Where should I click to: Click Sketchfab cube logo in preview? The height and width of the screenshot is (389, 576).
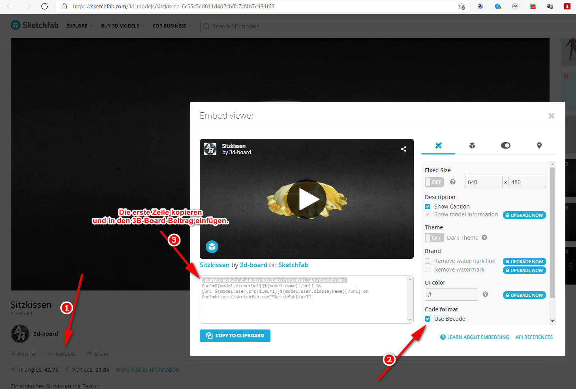212,247
